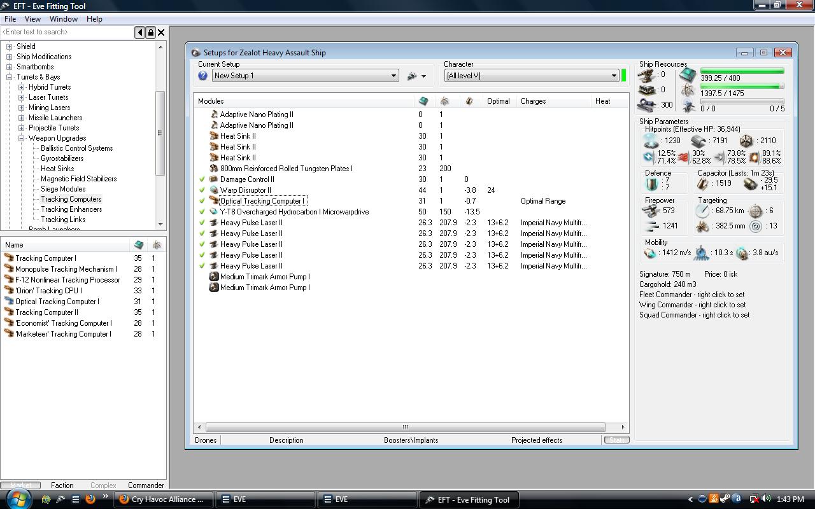Image resolution: width=815 pixels, height=509 pixels.
Task: Click Fleet Commander - right click to set
Action: point(692,295)
